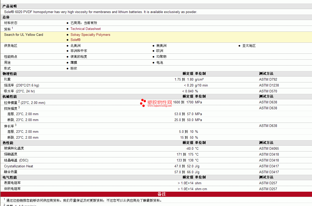
Task: Select ASTM D638 in the 拉伸模量 row
Action: click(268, 102)
